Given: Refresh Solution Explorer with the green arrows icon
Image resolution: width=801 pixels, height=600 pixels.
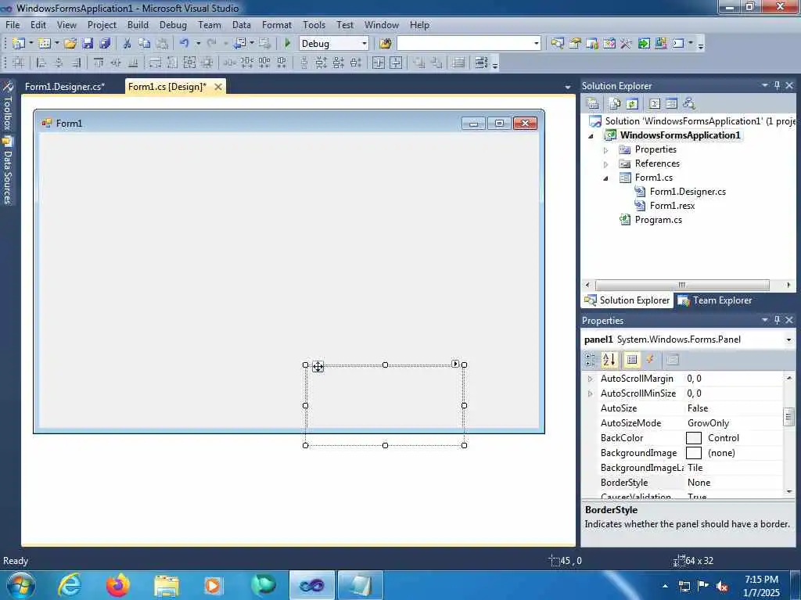Looking at the screenshot, I should coord(632,104).
